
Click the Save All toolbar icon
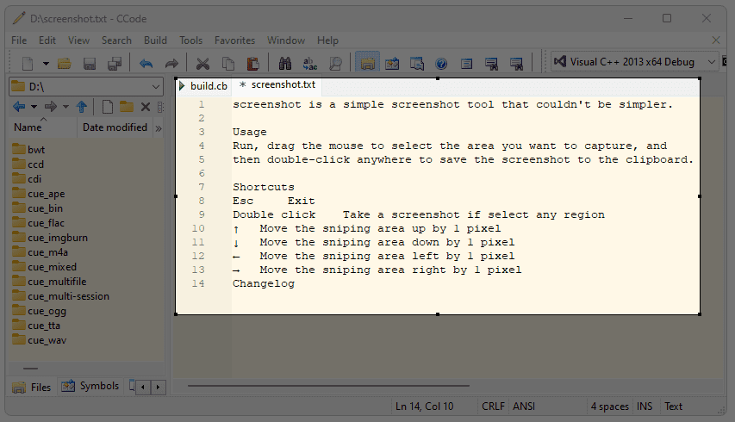(x=115, y=63)
